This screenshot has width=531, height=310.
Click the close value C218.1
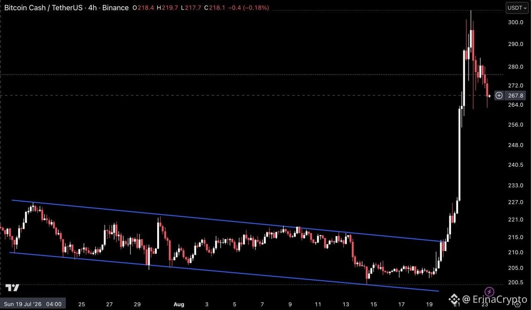[214, 8]
